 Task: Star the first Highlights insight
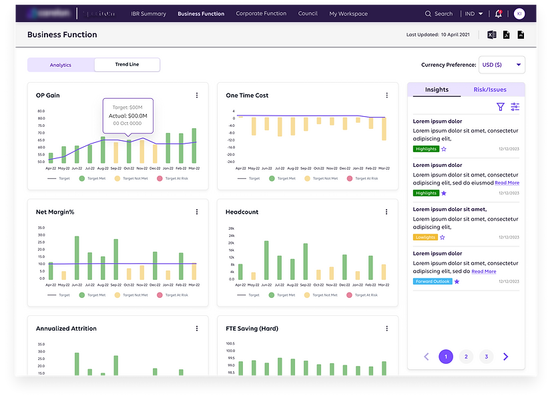click(444, 149)
